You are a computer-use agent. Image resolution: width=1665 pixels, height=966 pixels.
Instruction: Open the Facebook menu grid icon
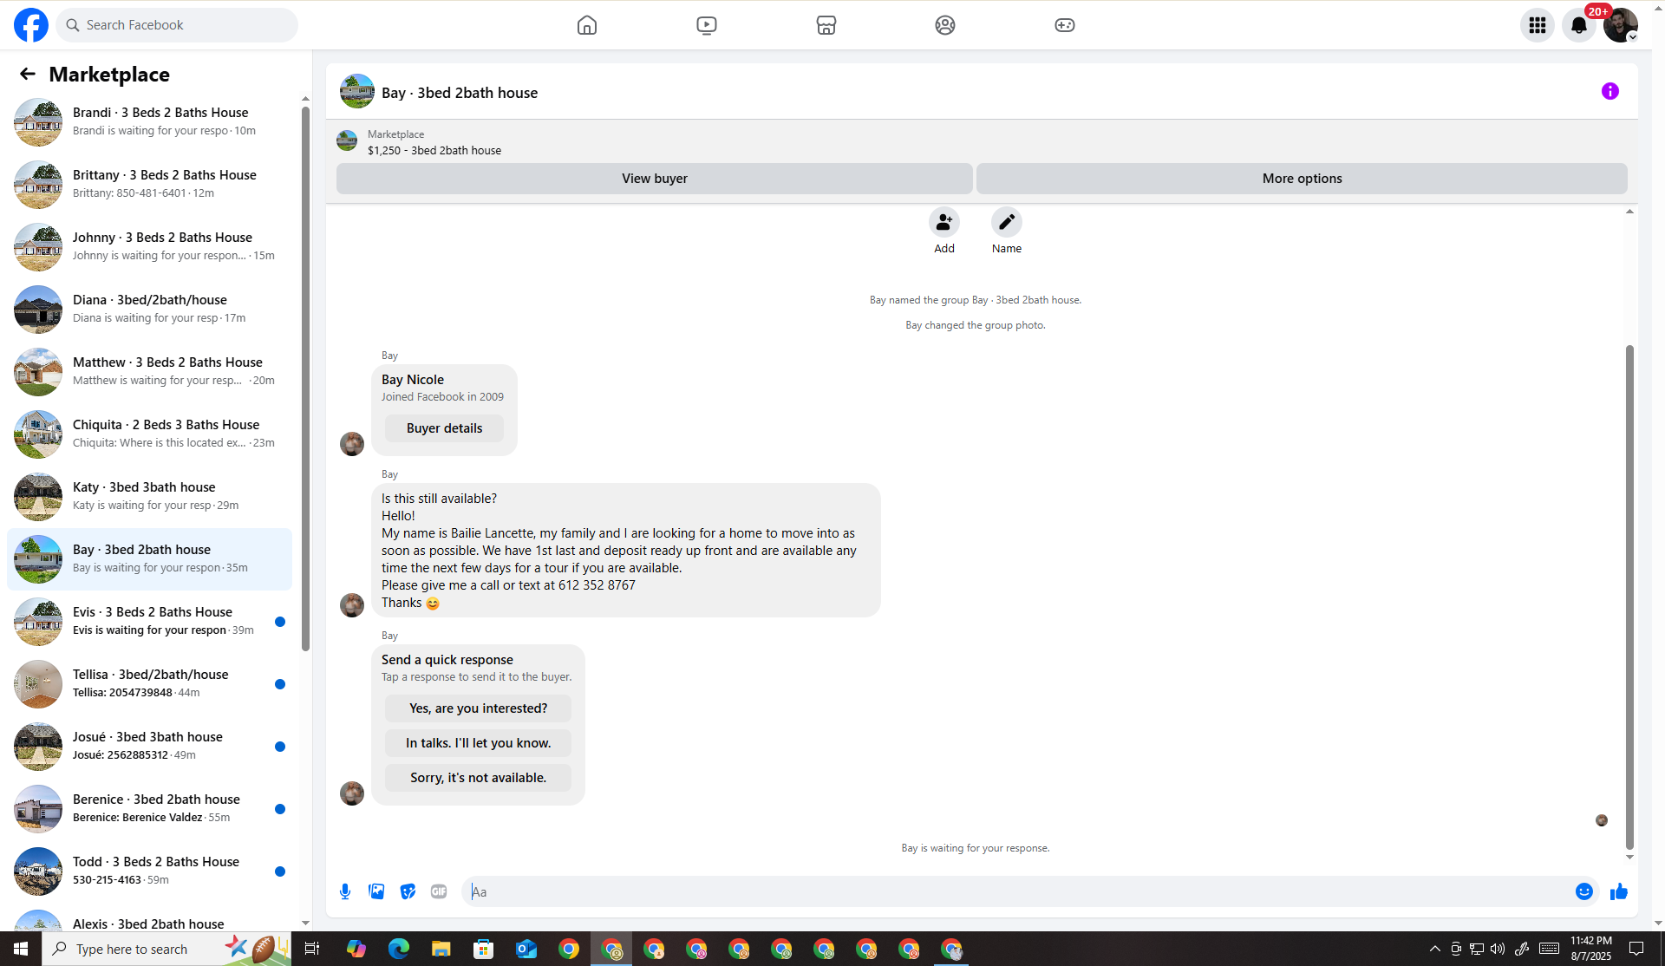coord(1537,25)
